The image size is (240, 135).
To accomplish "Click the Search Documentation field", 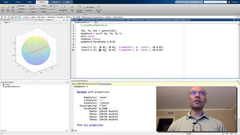I will (x=215, y=2).
